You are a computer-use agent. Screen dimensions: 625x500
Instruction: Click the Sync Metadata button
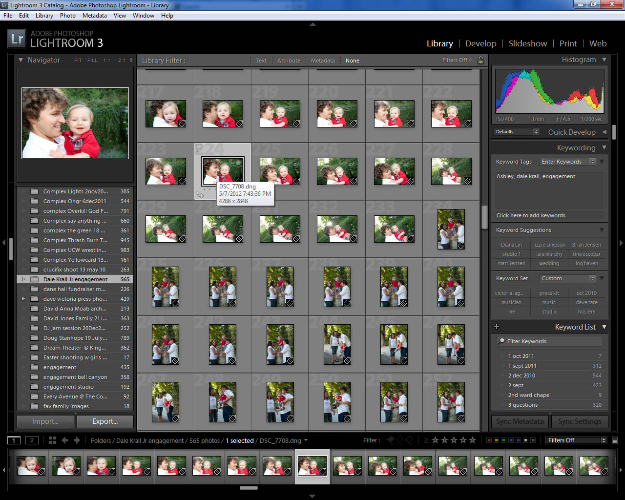[520, 421]
